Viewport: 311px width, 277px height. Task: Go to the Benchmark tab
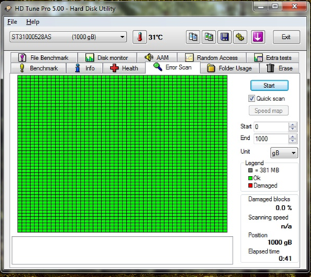coord(38,68)
